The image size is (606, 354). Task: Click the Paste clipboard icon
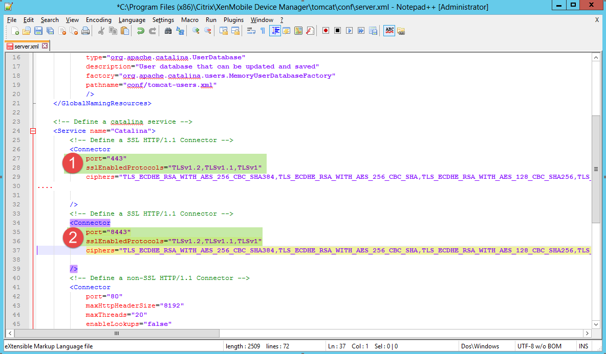tap(125, 31)
